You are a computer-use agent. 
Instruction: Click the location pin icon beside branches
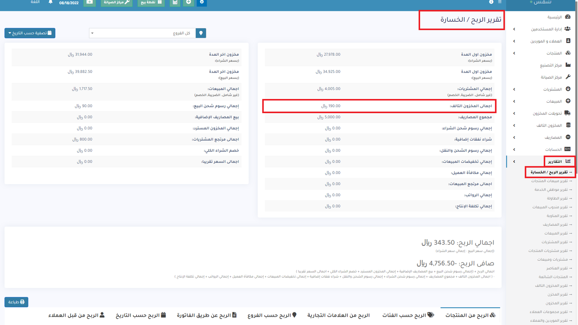201,33
